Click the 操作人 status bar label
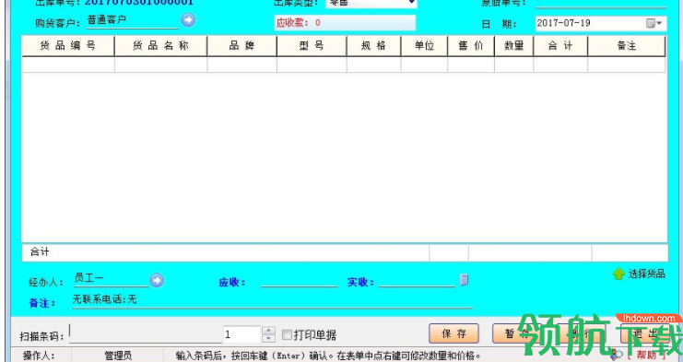Screen dimensions: 683x362 point(40,356)
